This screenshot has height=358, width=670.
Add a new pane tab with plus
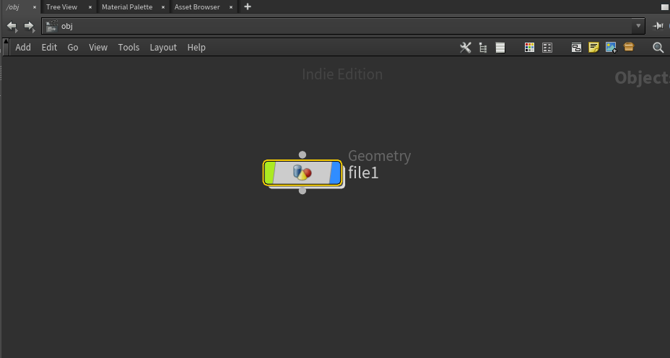(x=248, y=6)
